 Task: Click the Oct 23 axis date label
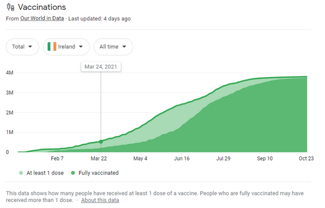[306, 158]
